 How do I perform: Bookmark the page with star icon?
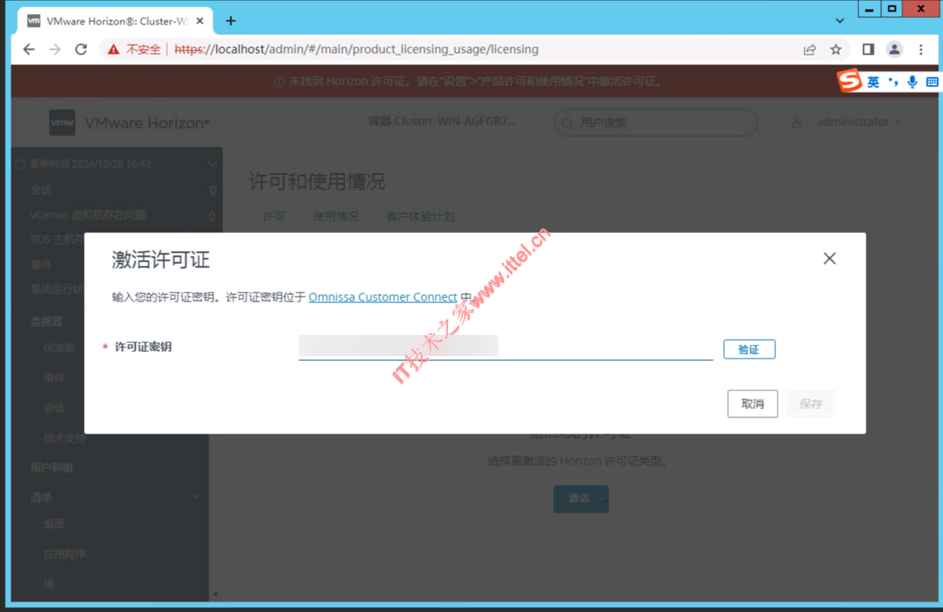click(836, 50)
